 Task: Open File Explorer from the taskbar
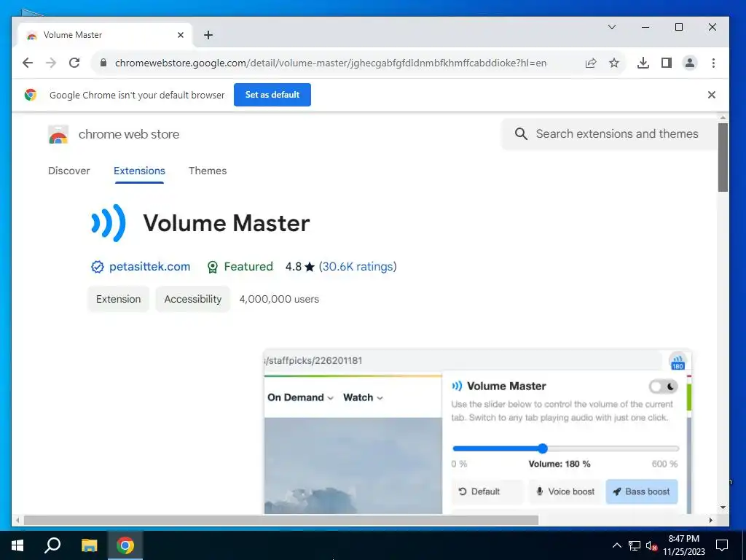point(89,545)
